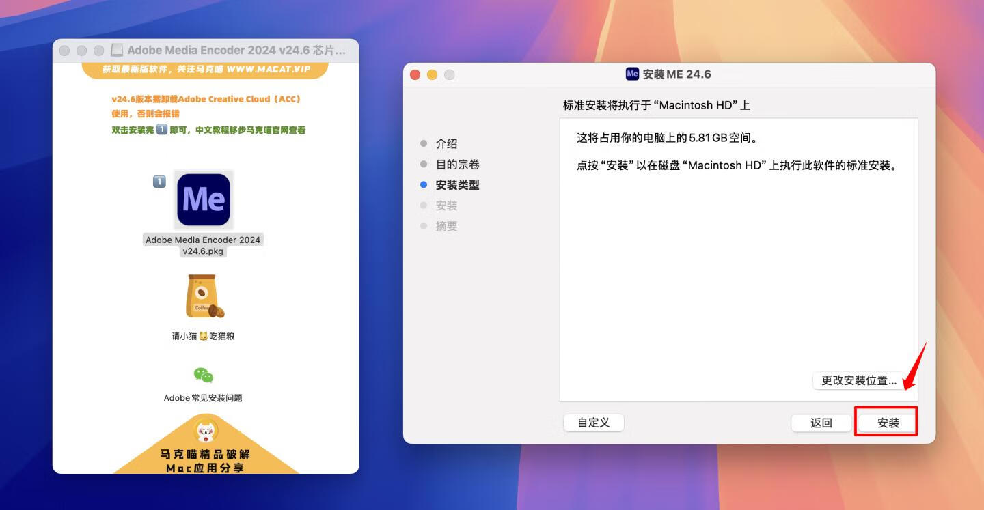Screen dimensions: 984x510
Task: Click the greyed 安装 step in sidebar
Action: (x=447, y=205)
